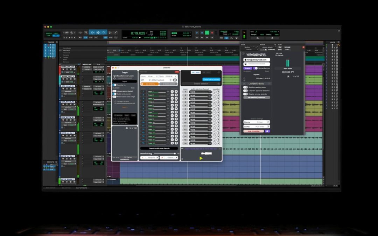Select the Trim tool in Pro Tools toolbar
This screenshot has height=236, width=378.
92,33
